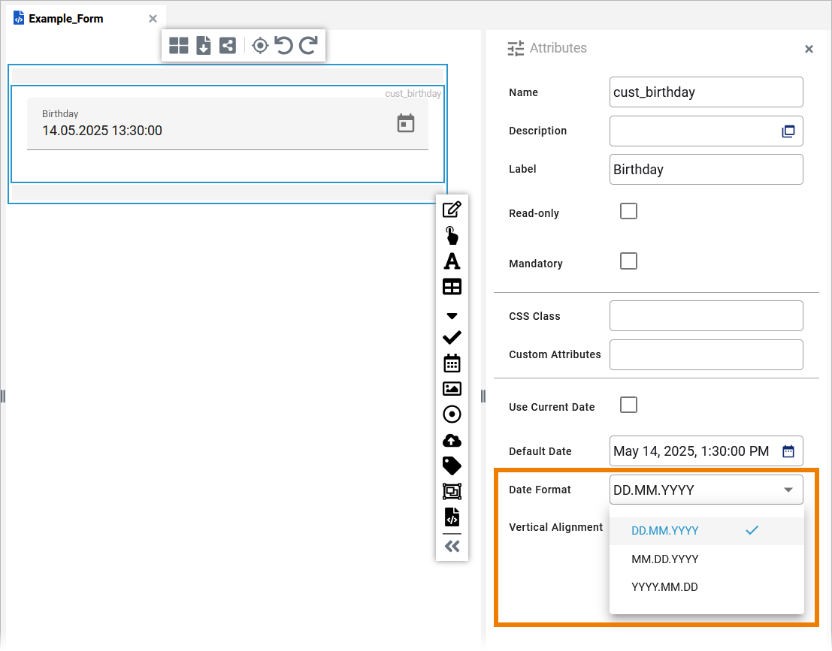Click the undo arrow in top toolbar
This screenshot has width=832, height=651.
coord(283,46)
